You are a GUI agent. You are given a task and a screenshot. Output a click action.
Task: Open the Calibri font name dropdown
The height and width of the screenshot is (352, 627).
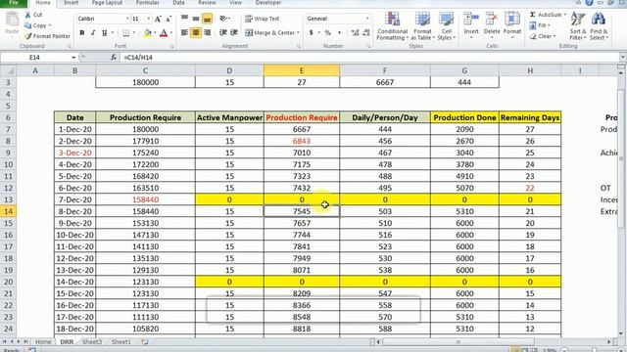(x=127, y=19)
